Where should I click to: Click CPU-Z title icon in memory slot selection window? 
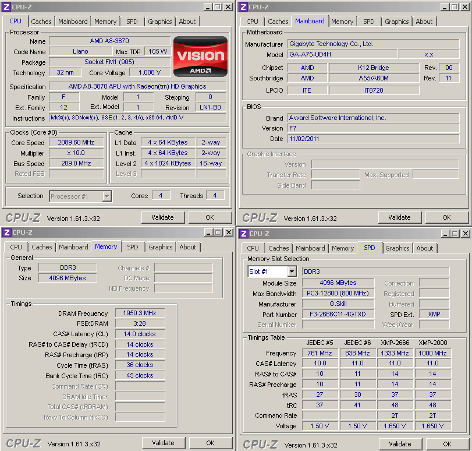coord(243,234)
